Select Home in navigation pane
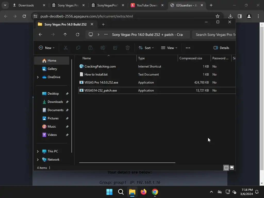 [52, 61]
